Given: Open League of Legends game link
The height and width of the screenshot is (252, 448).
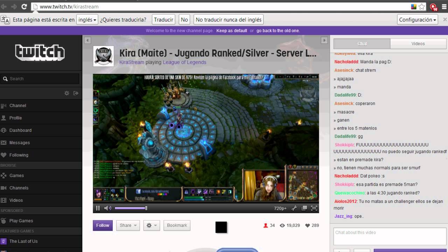Looking at the screenshot, I should 184,62.
